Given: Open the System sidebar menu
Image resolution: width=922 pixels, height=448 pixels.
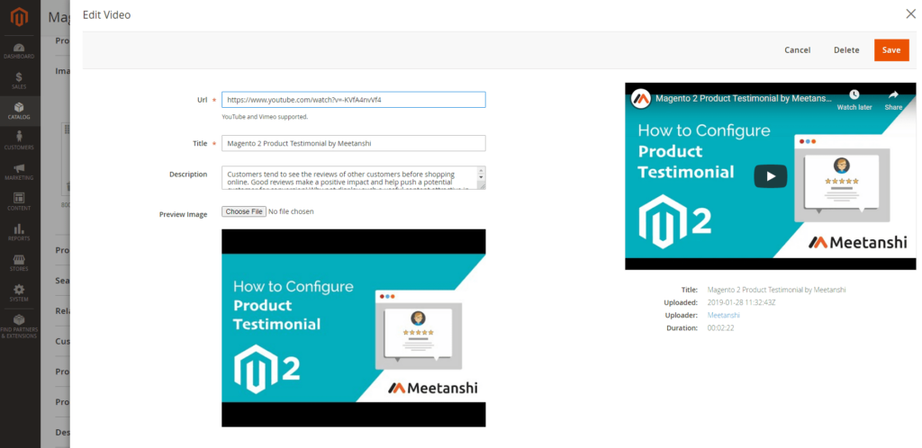Looking at the screenshot, I should pyautogui.click(x=20, y=293).
